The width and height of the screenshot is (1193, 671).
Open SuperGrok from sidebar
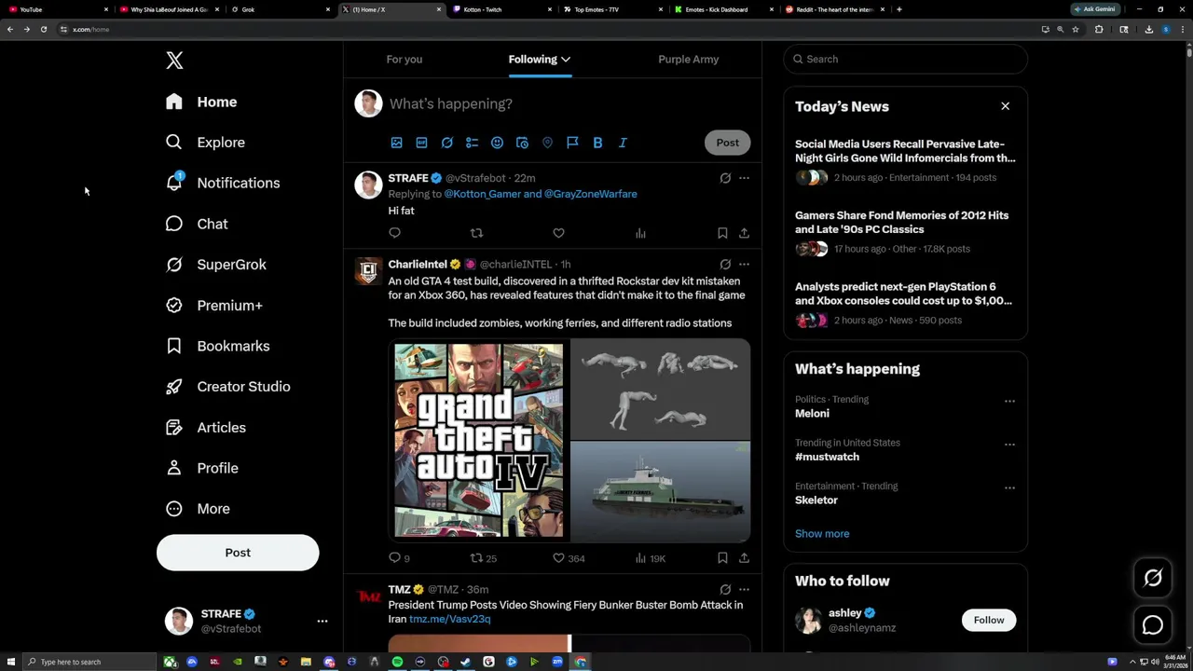click(217, 265)
